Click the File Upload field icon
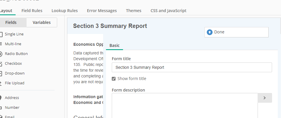This screenshot has width=281, height=118. pyautogui.click(x=1, y=83)
